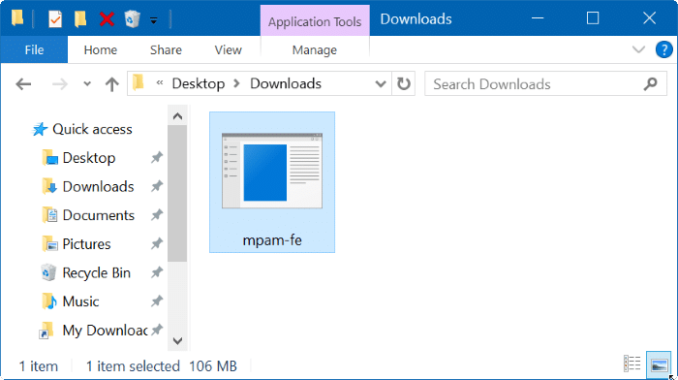Click Downloads in the address breadcrumb
678x380 pixels.
pyautogui.click(x=286, y=83)
